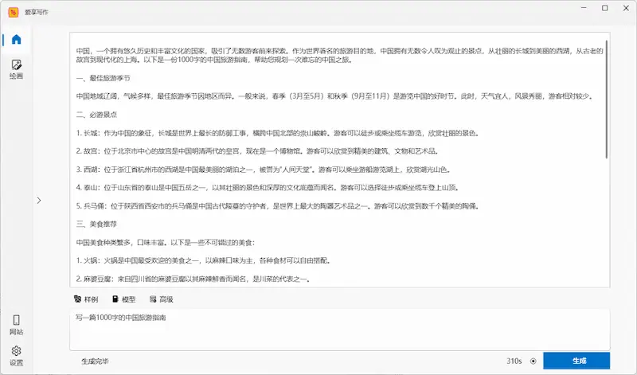Maximize the application window
637x375 pixels.
click(x=605, y=8)
